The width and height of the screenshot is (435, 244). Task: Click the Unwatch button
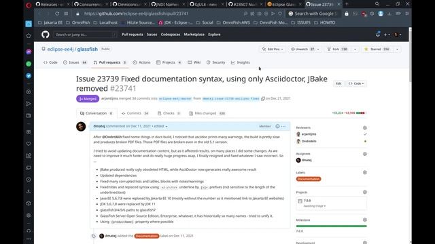(302, 49)
